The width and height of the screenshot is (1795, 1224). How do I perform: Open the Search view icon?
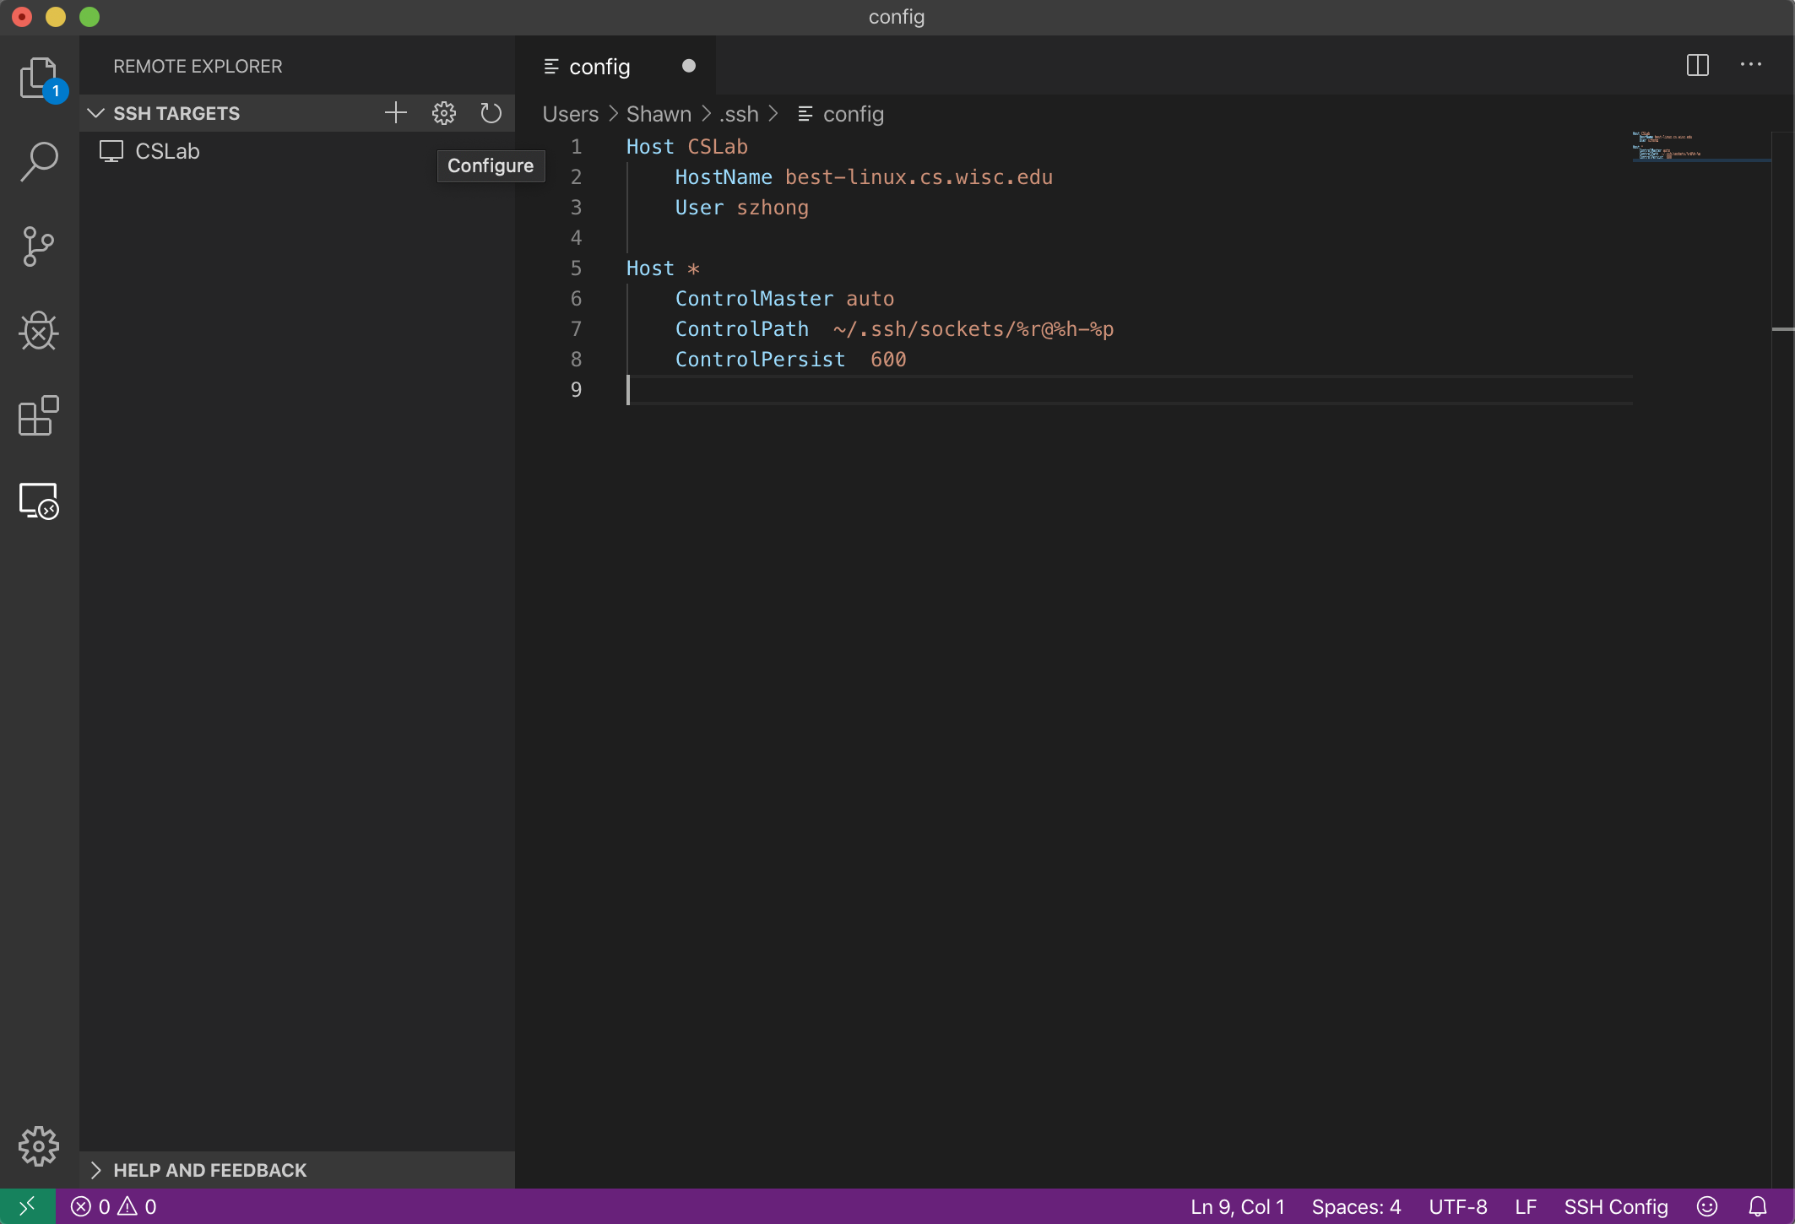39,161
